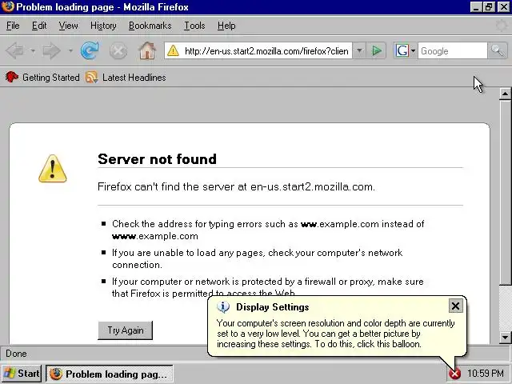The height and width of the screenshot is (384, 512).
Task: Click the activity throbber icon
Action: [502, 26]
